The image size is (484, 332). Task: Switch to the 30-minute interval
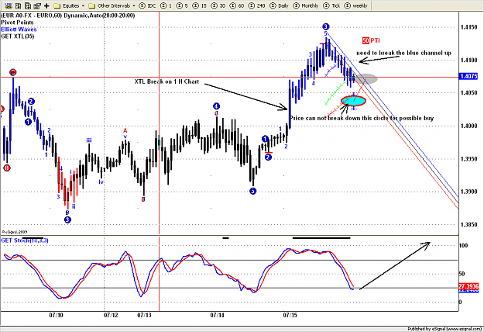coord(218,5)
